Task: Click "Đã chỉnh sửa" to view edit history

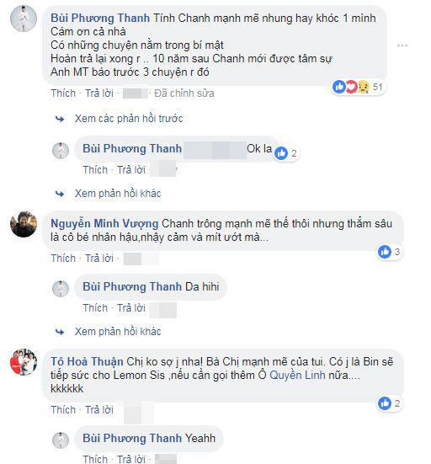Action: [x=184, y=93]
